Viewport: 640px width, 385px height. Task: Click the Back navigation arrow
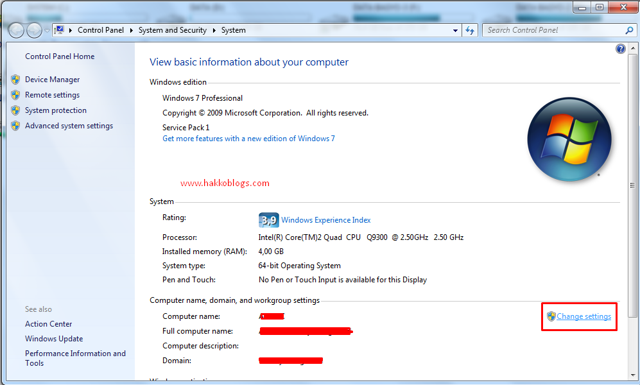(15, 30)
